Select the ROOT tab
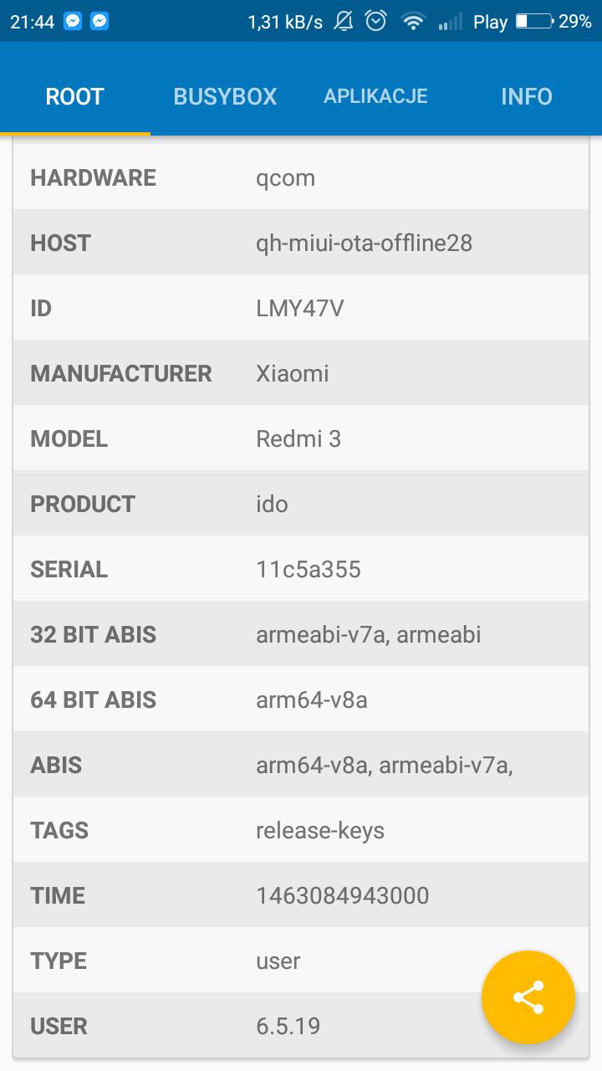Viewport: 602px width, 1071px height. pyautogui.click(x=74, y=96)
